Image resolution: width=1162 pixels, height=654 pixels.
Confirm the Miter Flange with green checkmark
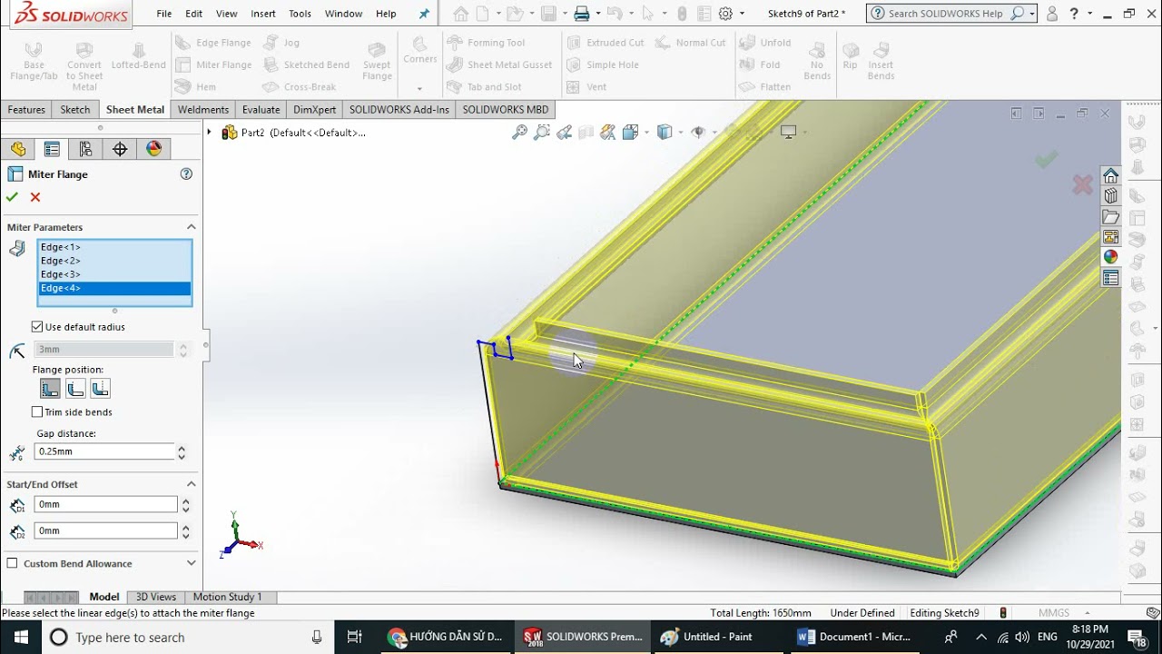(12, 197)
